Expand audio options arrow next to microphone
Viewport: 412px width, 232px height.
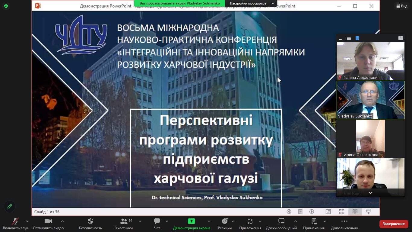[x=27, y=221]
